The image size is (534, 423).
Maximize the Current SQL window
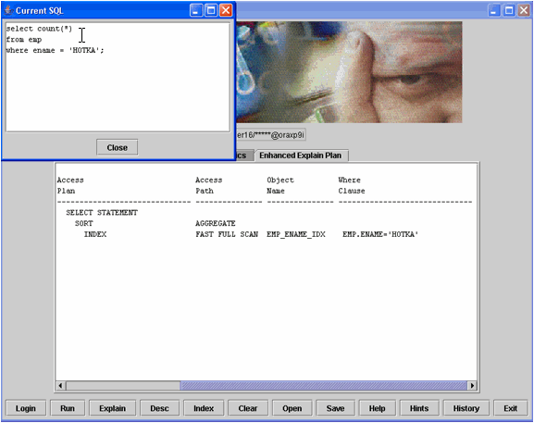coord(211,10)
